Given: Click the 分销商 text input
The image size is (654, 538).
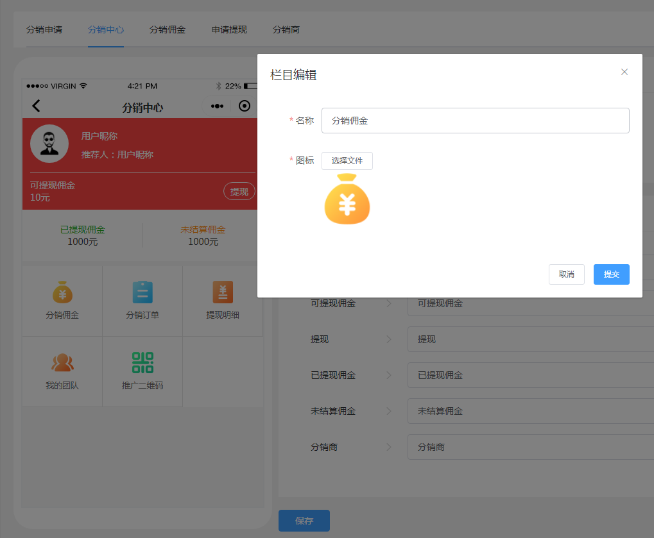Looking at the screenshot, I should [x=531, y=447].
